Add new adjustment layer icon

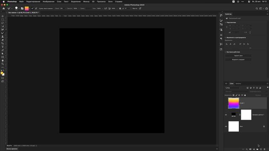coord(254,149)
